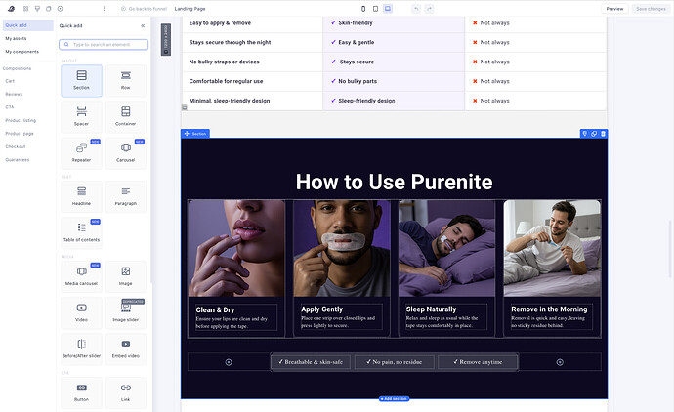Select the Video media element

click(x=82, y=312)
